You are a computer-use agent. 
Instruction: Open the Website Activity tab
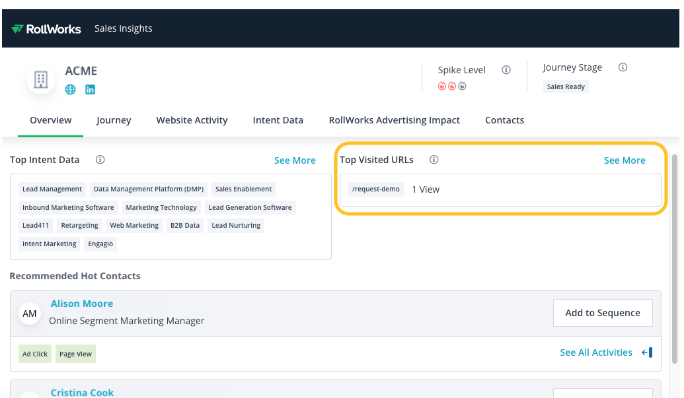point(192,120)
